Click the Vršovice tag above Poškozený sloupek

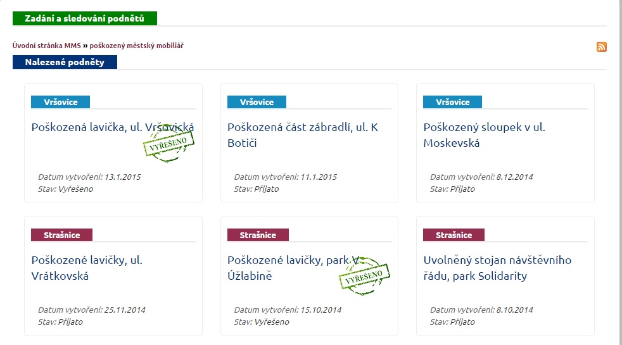click(452, 102)
